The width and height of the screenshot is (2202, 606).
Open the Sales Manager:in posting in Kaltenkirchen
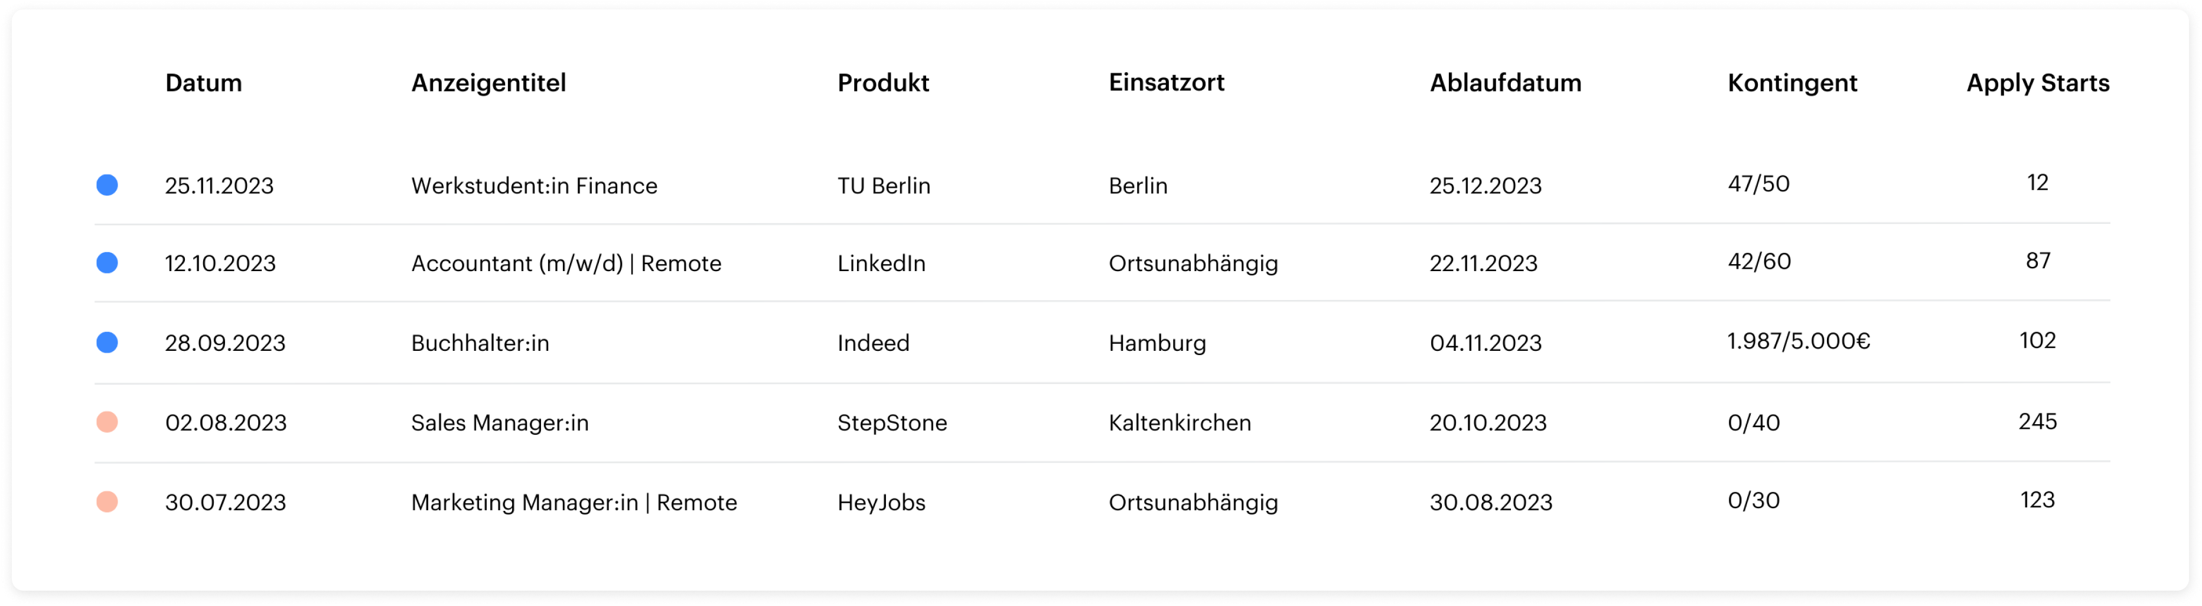point(500,422)
